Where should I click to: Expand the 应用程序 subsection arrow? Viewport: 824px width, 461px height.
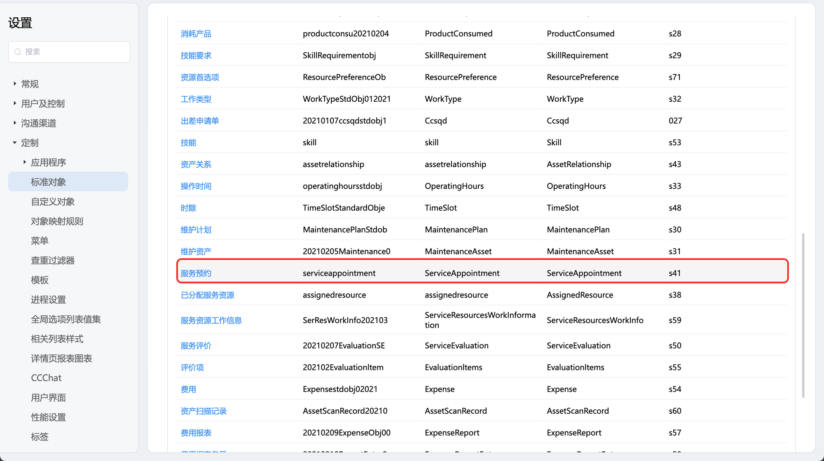coord(25,162)
